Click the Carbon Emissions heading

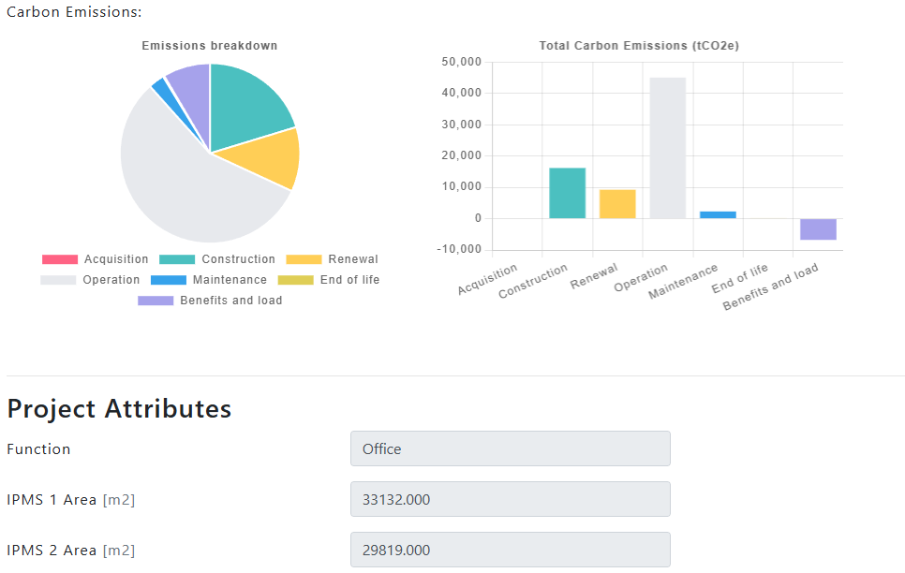click(x=73, y=12)
